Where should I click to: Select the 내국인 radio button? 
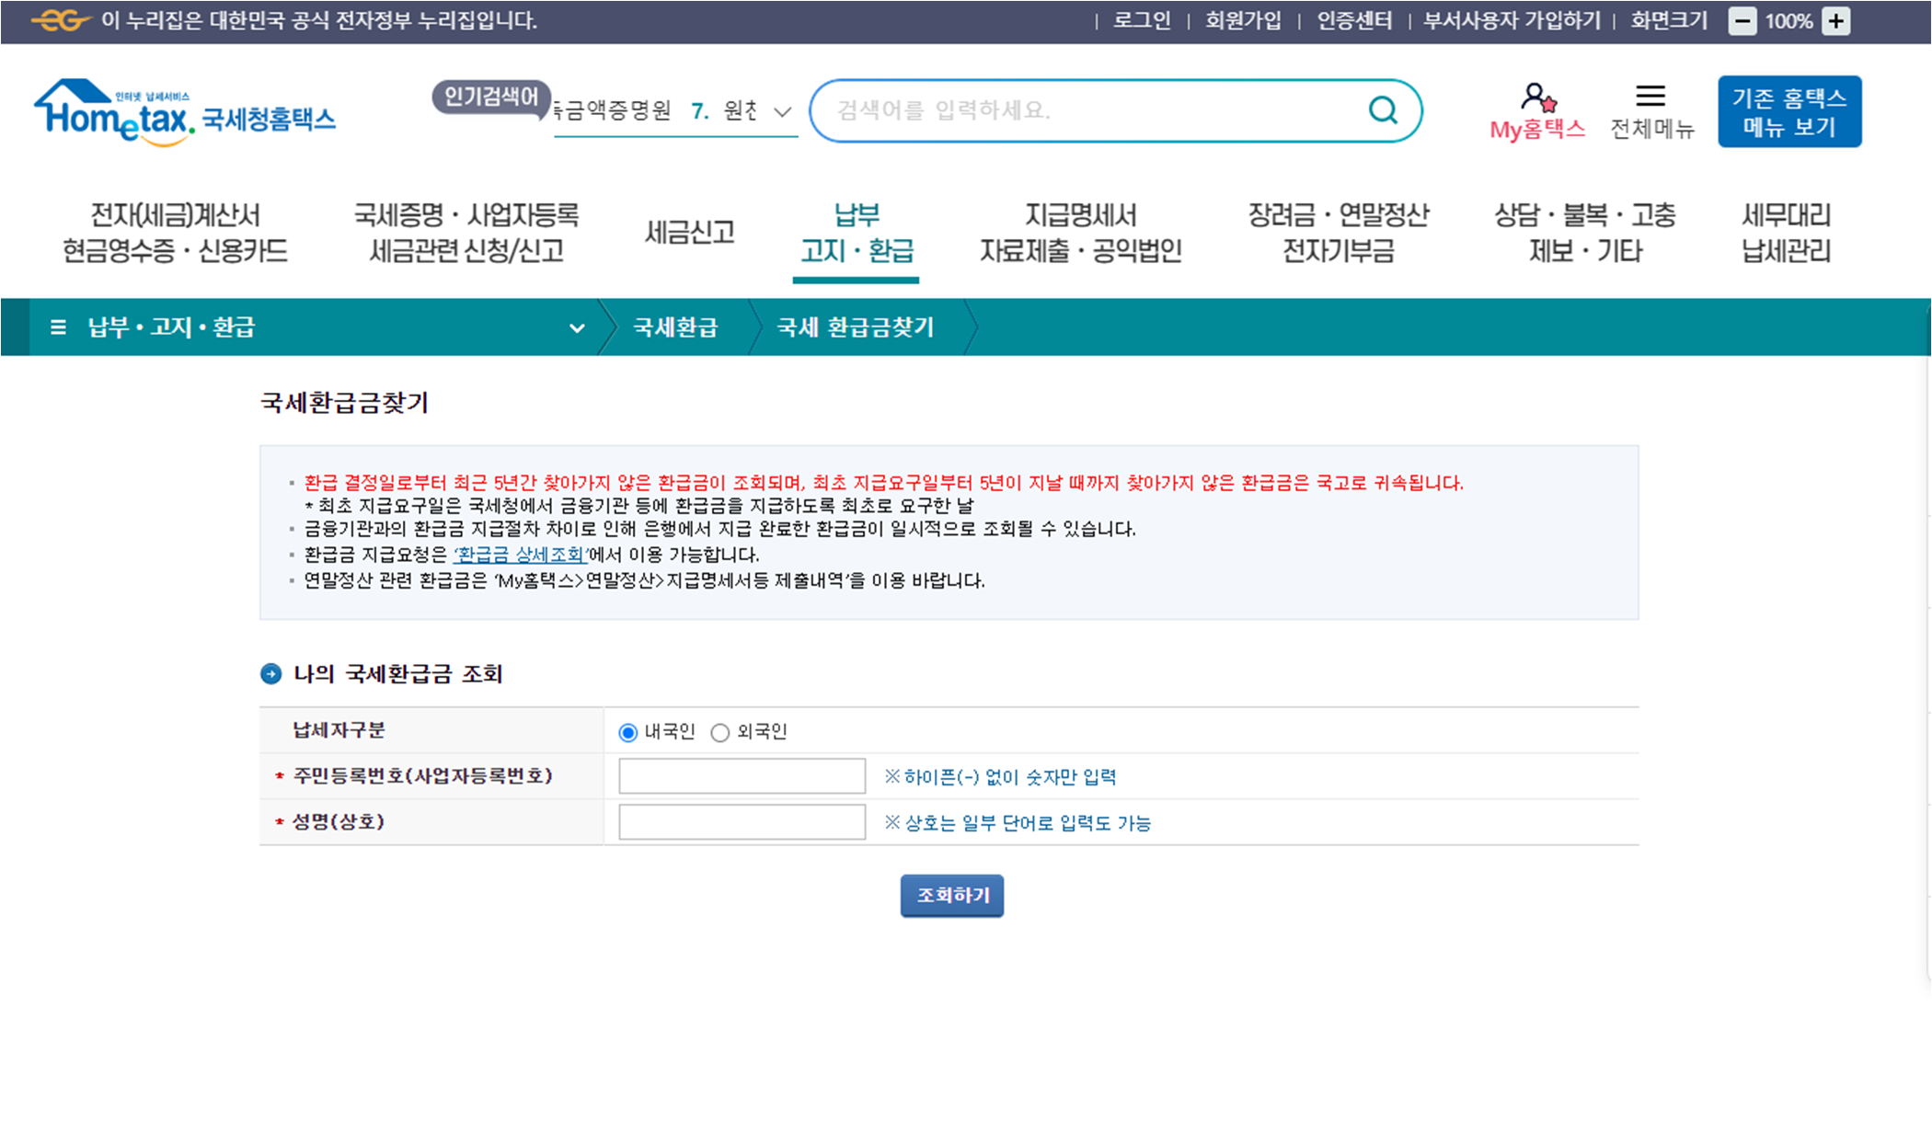click(628, 732)
